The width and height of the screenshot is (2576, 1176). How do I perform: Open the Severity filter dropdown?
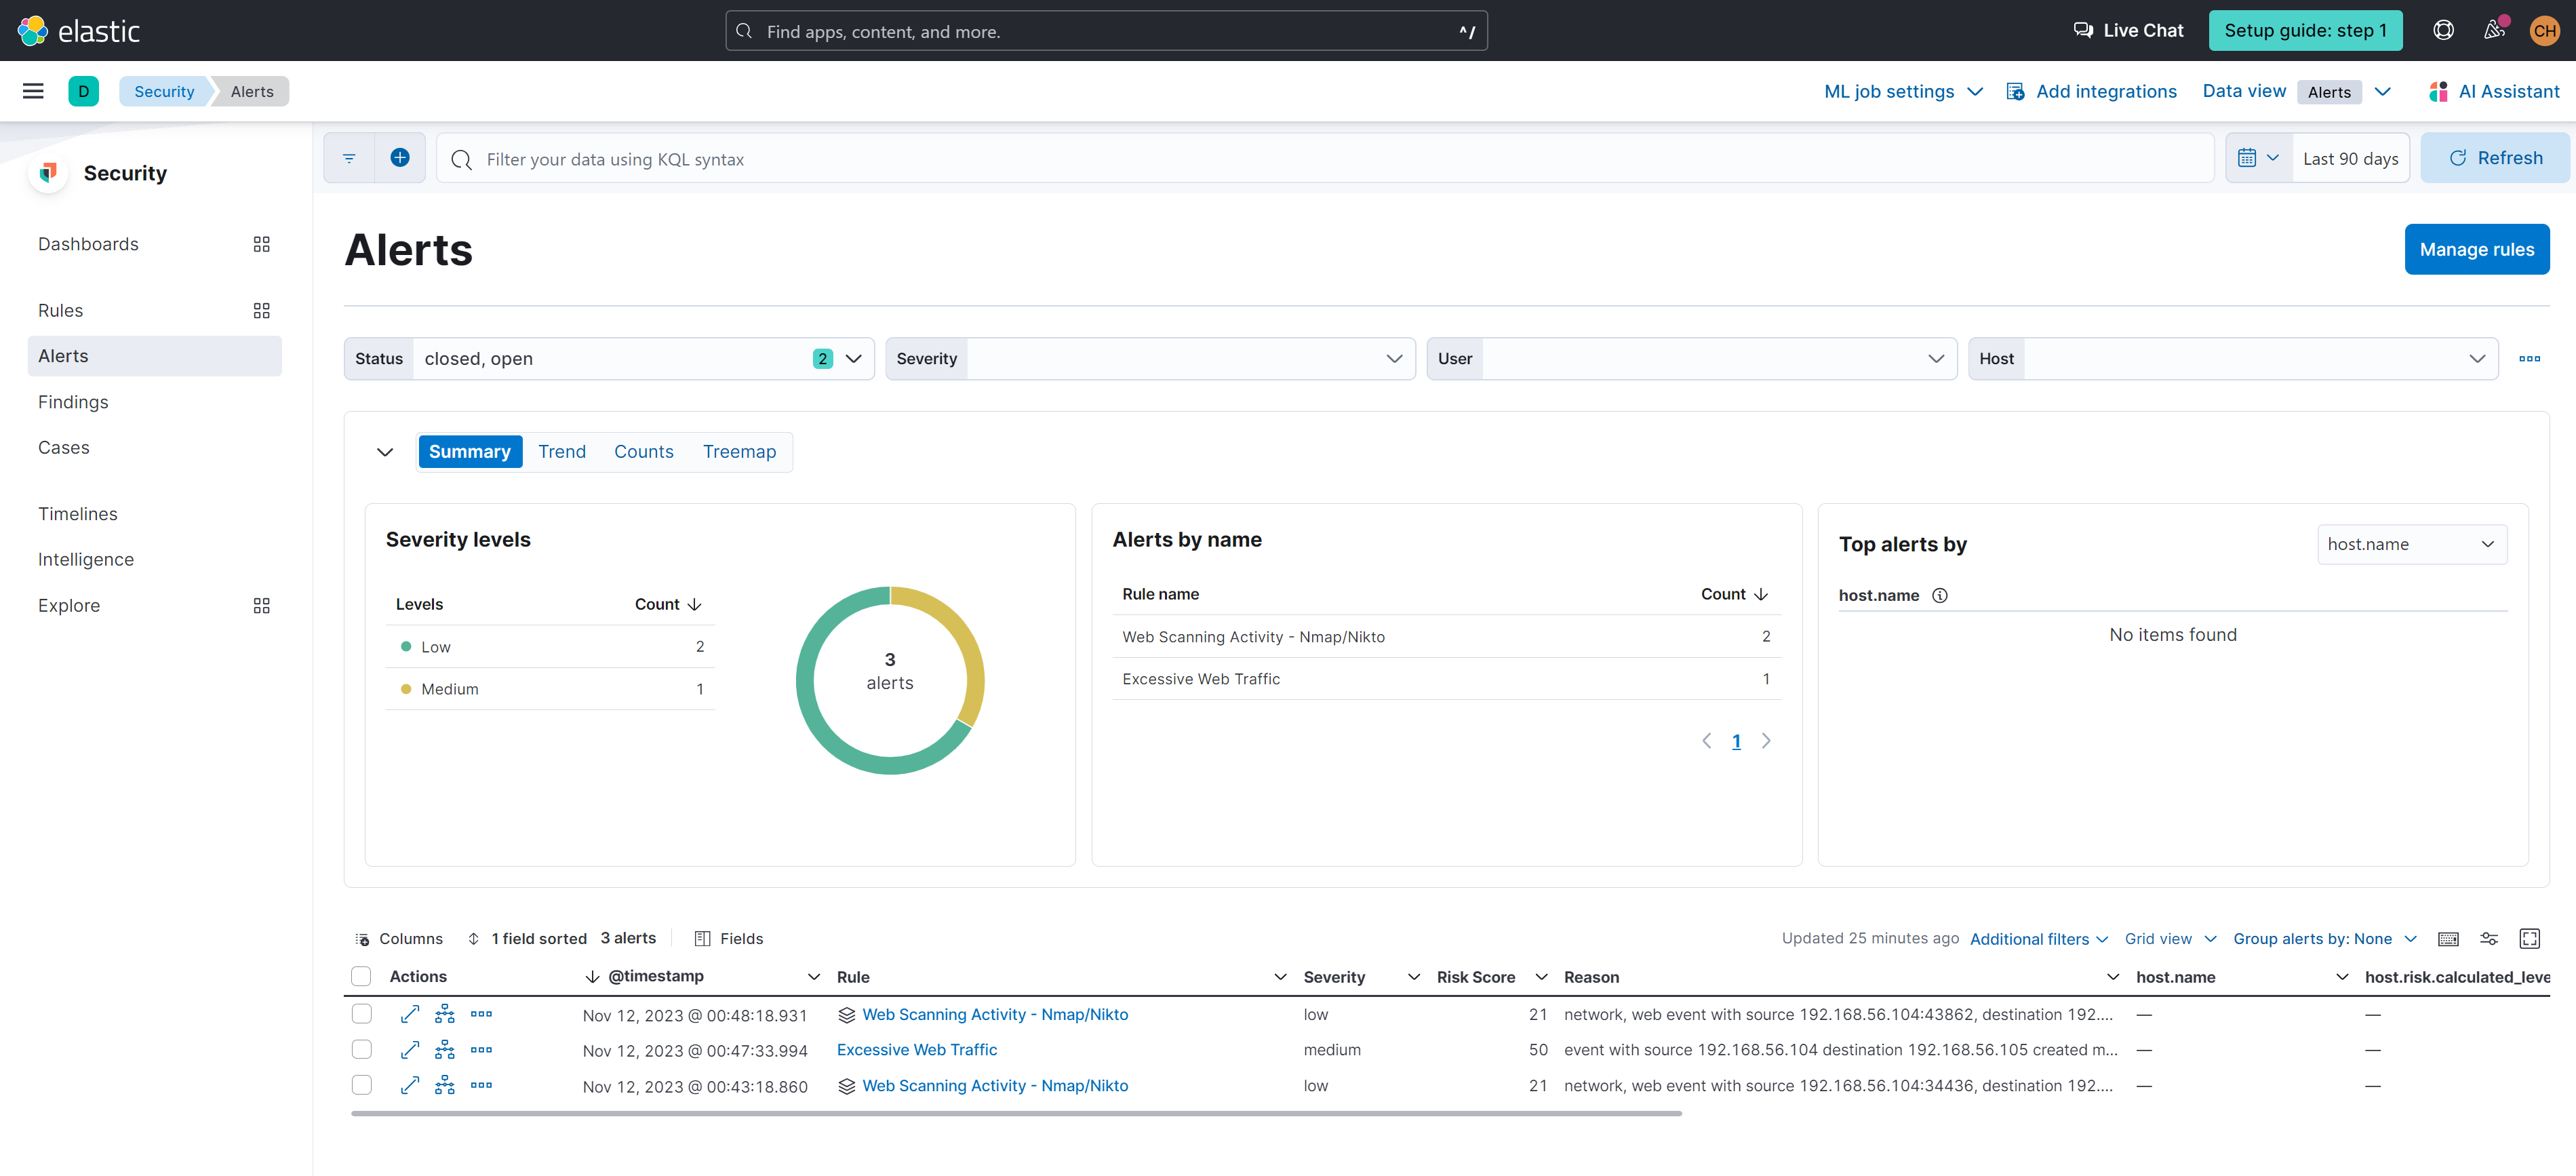pos(1149,358)
